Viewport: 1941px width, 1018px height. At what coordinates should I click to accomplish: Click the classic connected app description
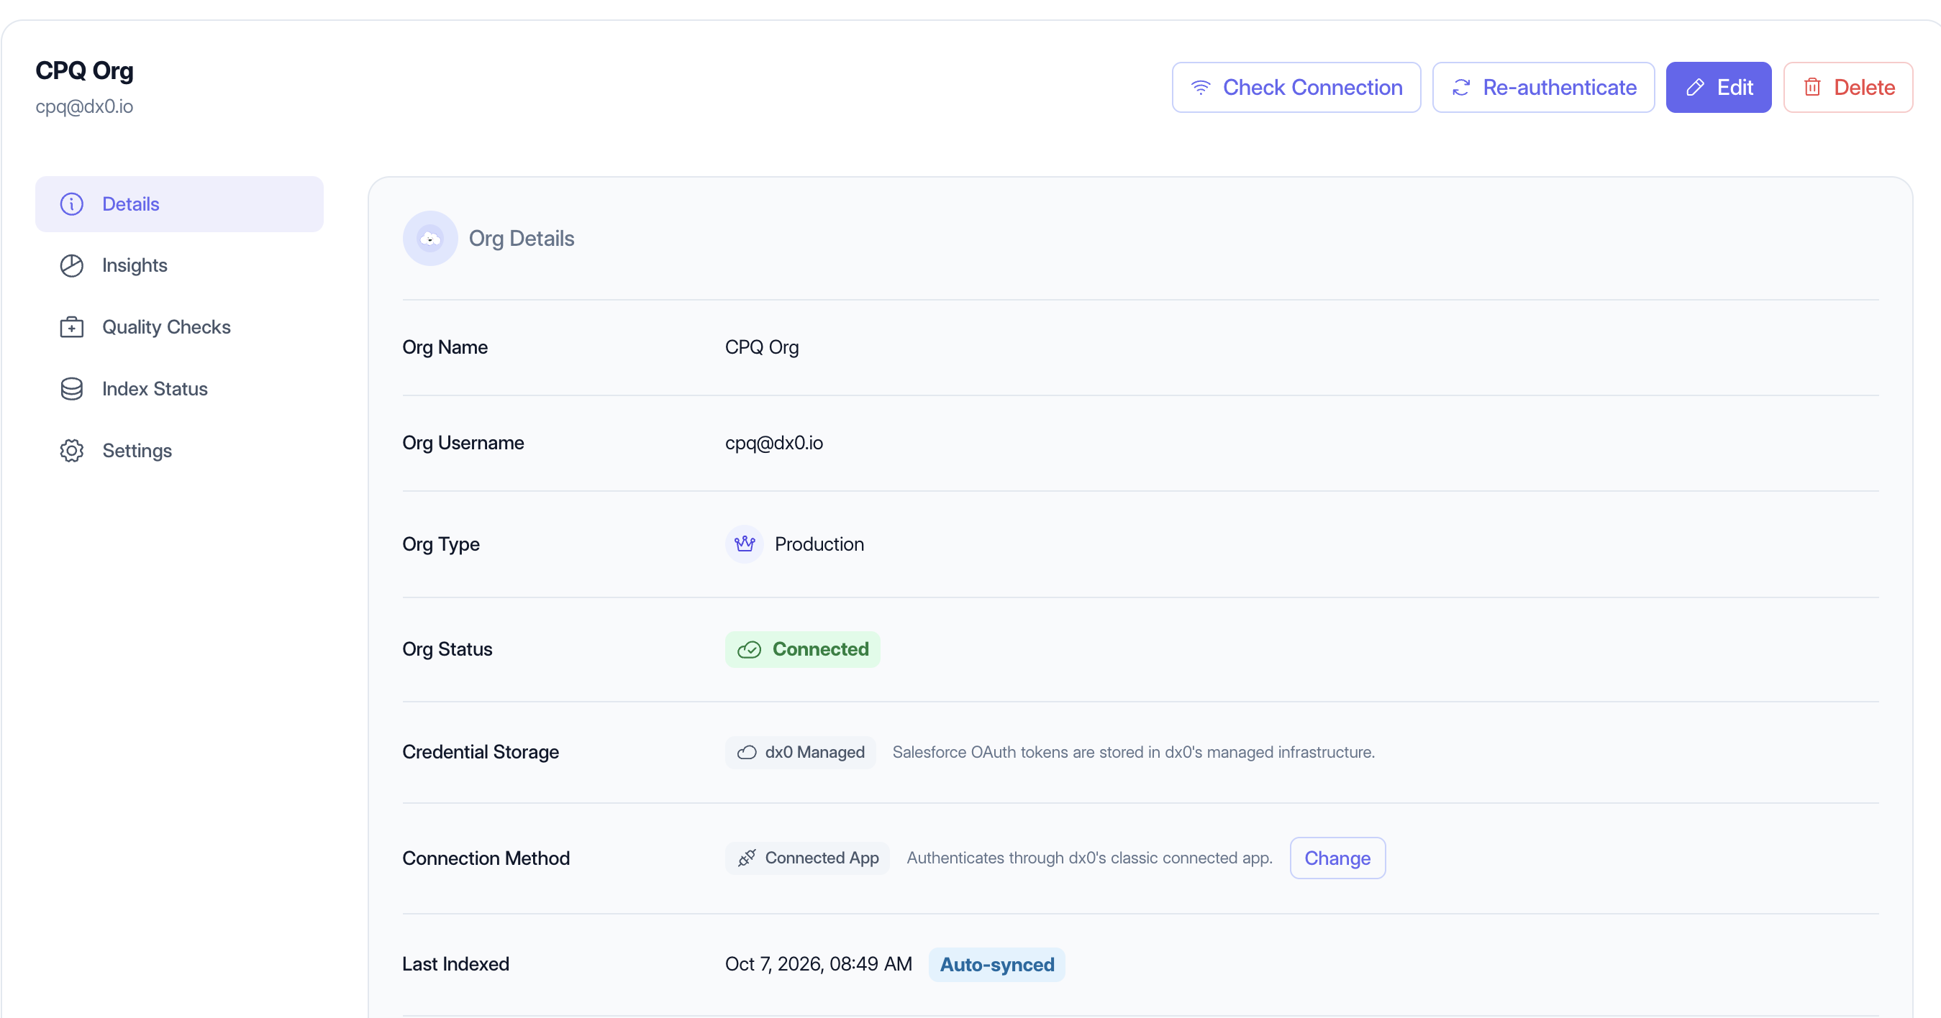[1089, 858]
